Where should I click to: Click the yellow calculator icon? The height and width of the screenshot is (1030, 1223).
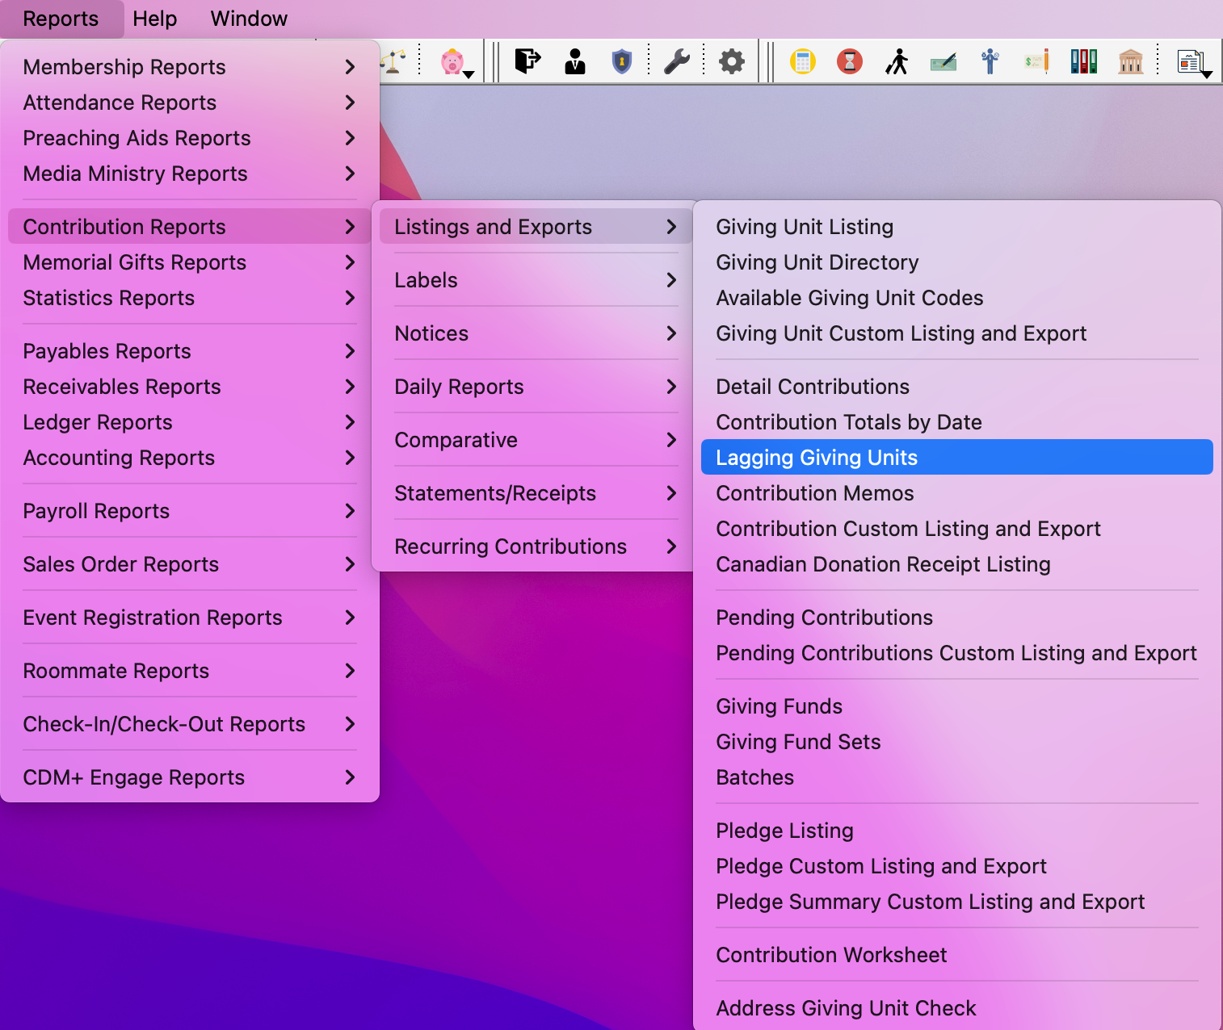tap(802, 61)
